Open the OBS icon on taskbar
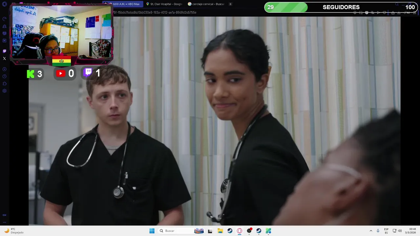 (x=249, y=231)
